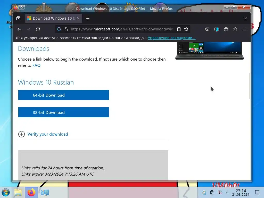This screenshot has height=198, width=264.
Task: Open the Firefox account menu
Action: 226,29
